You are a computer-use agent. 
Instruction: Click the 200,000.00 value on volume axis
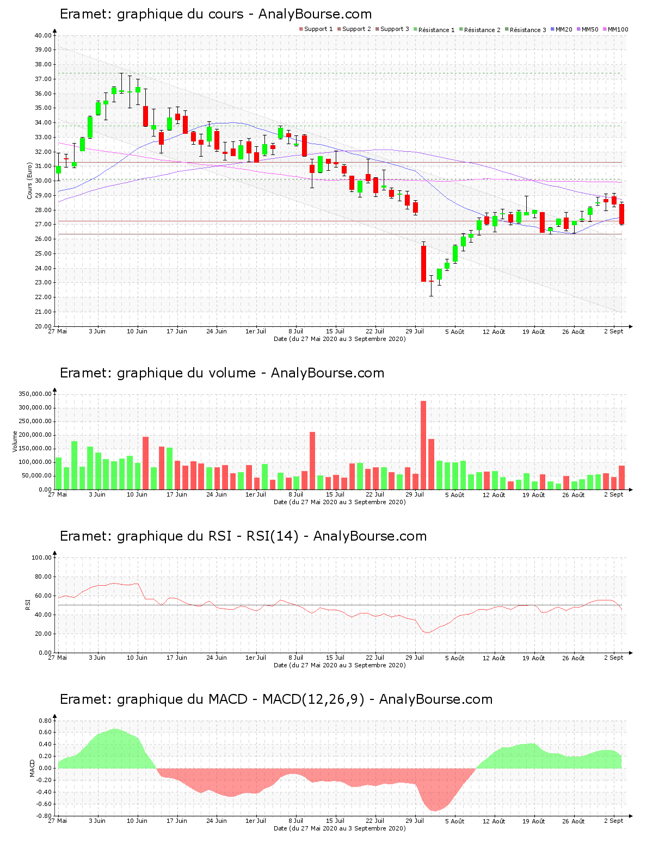click(x=35, y=435)
